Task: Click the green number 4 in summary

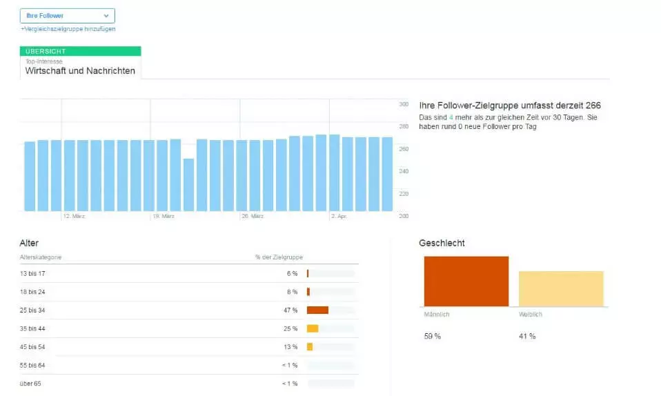Action: (451, 118)
